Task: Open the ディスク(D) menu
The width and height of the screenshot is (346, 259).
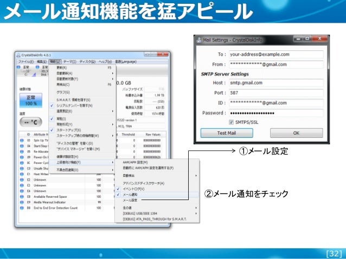Action: [x=87, y=62]
